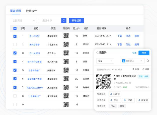Click 删除 for row 1 双11大砍价
The height and width of the screenshot is (115, 157).
pyautogui.click(x=137, y=36)
